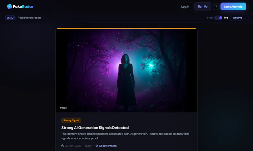Click "Real analysis report" text
The image size is (253, 151).
pyautogui.click(x=29, y=18)
